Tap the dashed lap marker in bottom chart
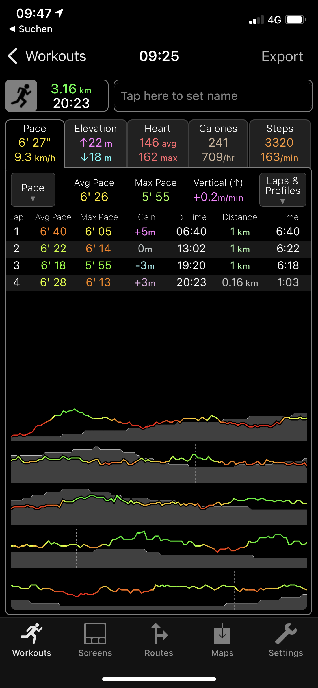The height and width of the screenshot is (688, 318). coord(235,590)
